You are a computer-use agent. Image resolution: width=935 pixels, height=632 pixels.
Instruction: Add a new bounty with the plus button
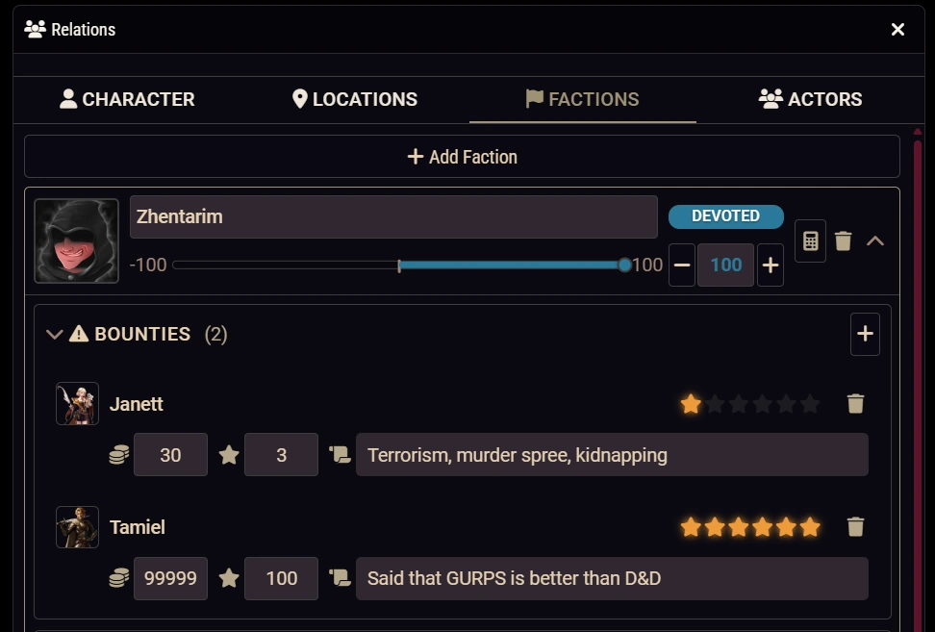864,334
